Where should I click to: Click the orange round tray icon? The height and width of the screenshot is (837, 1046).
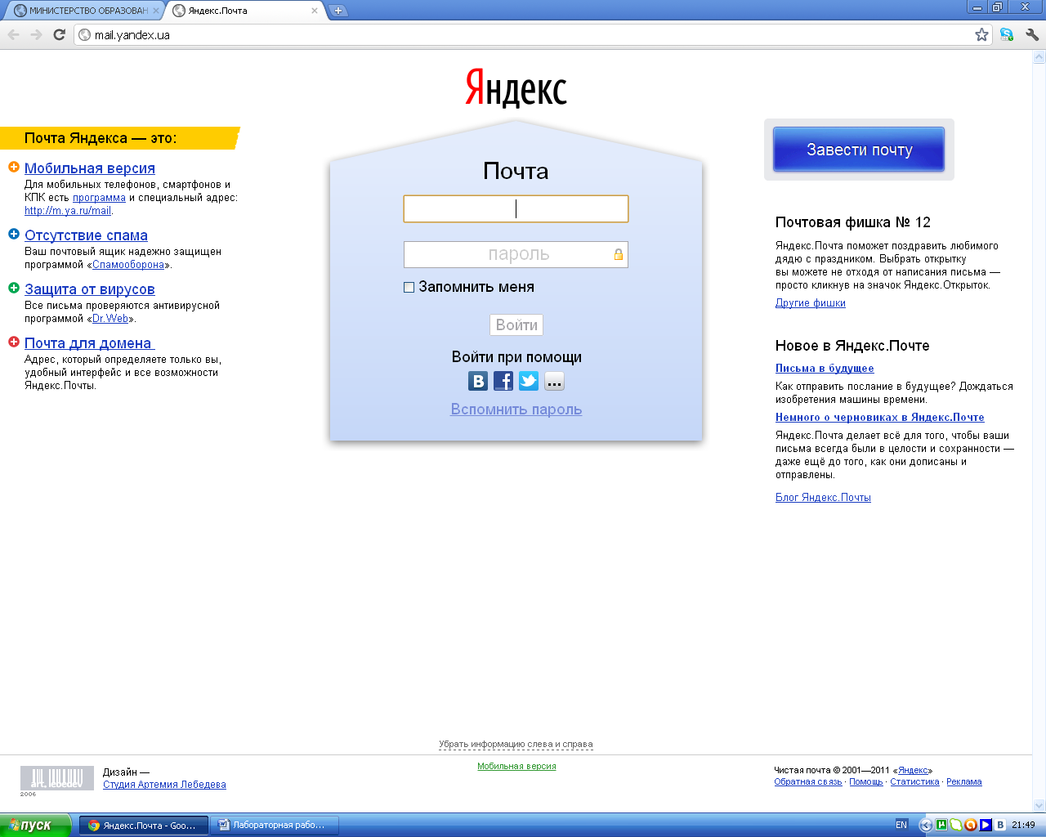click(970, 825)
